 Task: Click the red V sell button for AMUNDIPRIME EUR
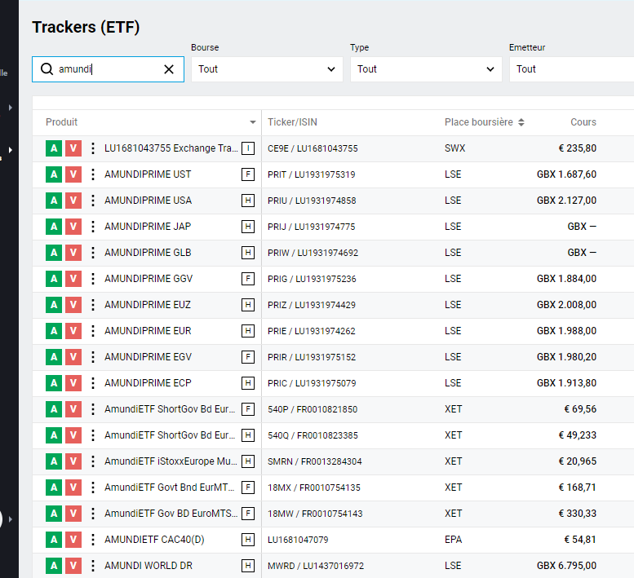pos(73,331)
